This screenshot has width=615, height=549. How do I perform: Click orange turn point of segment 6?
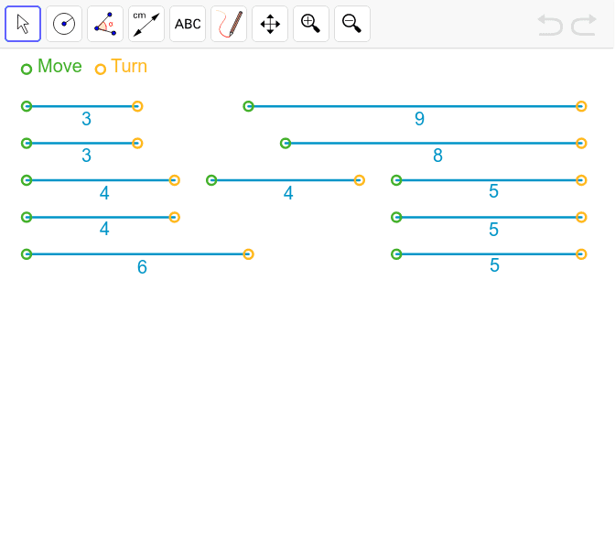click(x=248, y=254)
